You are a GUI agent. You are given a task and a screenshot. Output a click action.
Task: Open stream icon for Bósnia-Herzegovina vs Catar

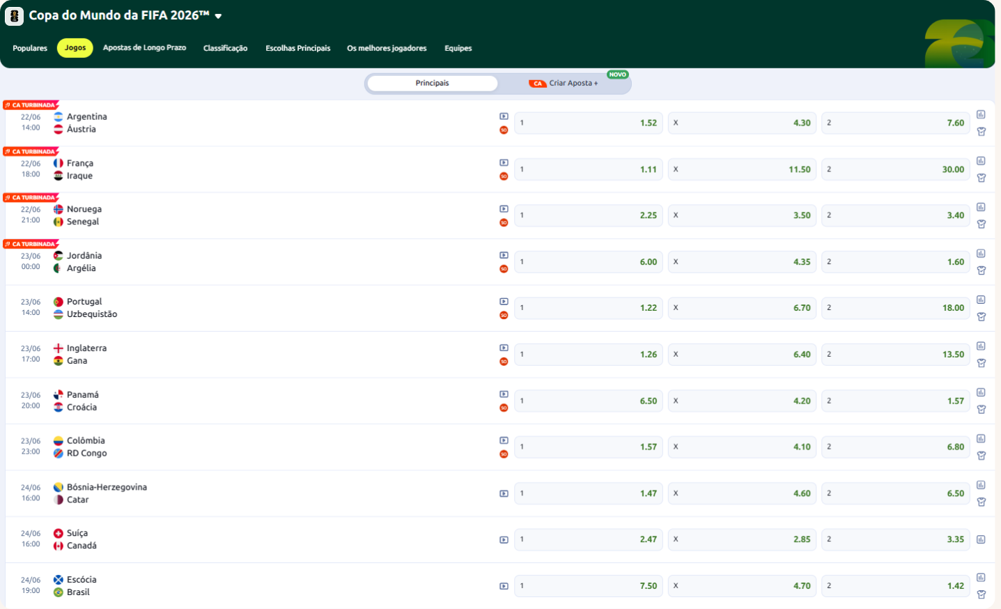click(504, 493)
